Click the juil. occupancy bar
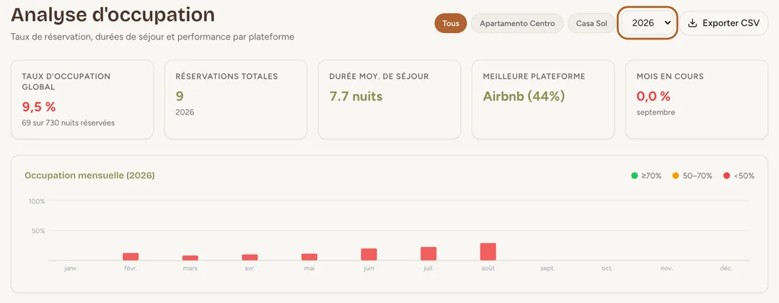Viewport: 779px width, 303px height. point(428,253)
